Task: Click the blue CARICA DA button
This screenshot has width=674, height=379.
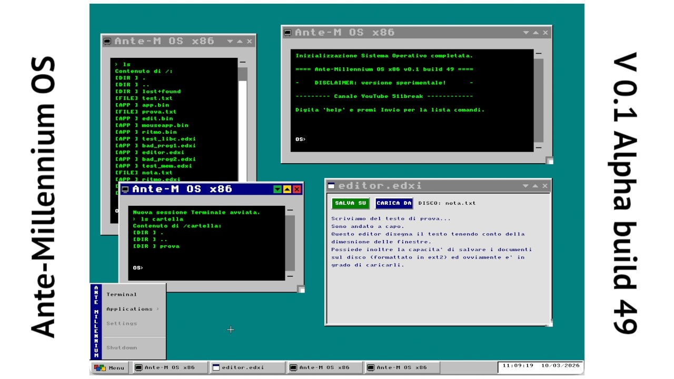Action: (394, 203)
